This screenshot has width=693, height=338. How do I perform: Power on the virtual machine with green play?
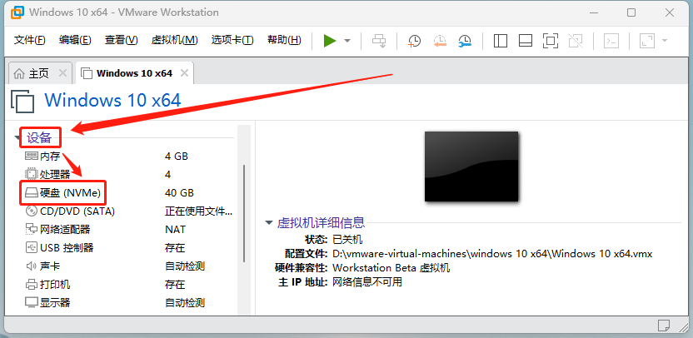click(330, 41)
